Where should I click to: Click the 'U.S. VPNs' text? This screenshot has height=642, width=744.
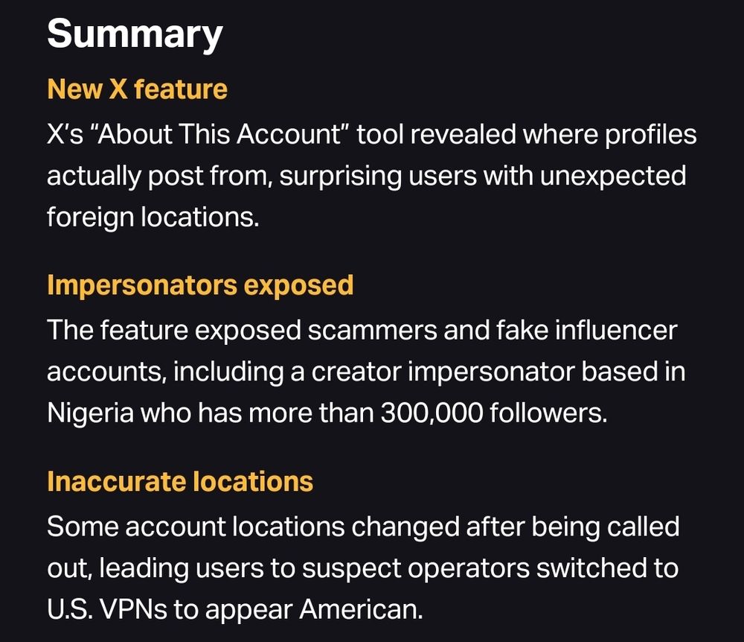point(107,608)
